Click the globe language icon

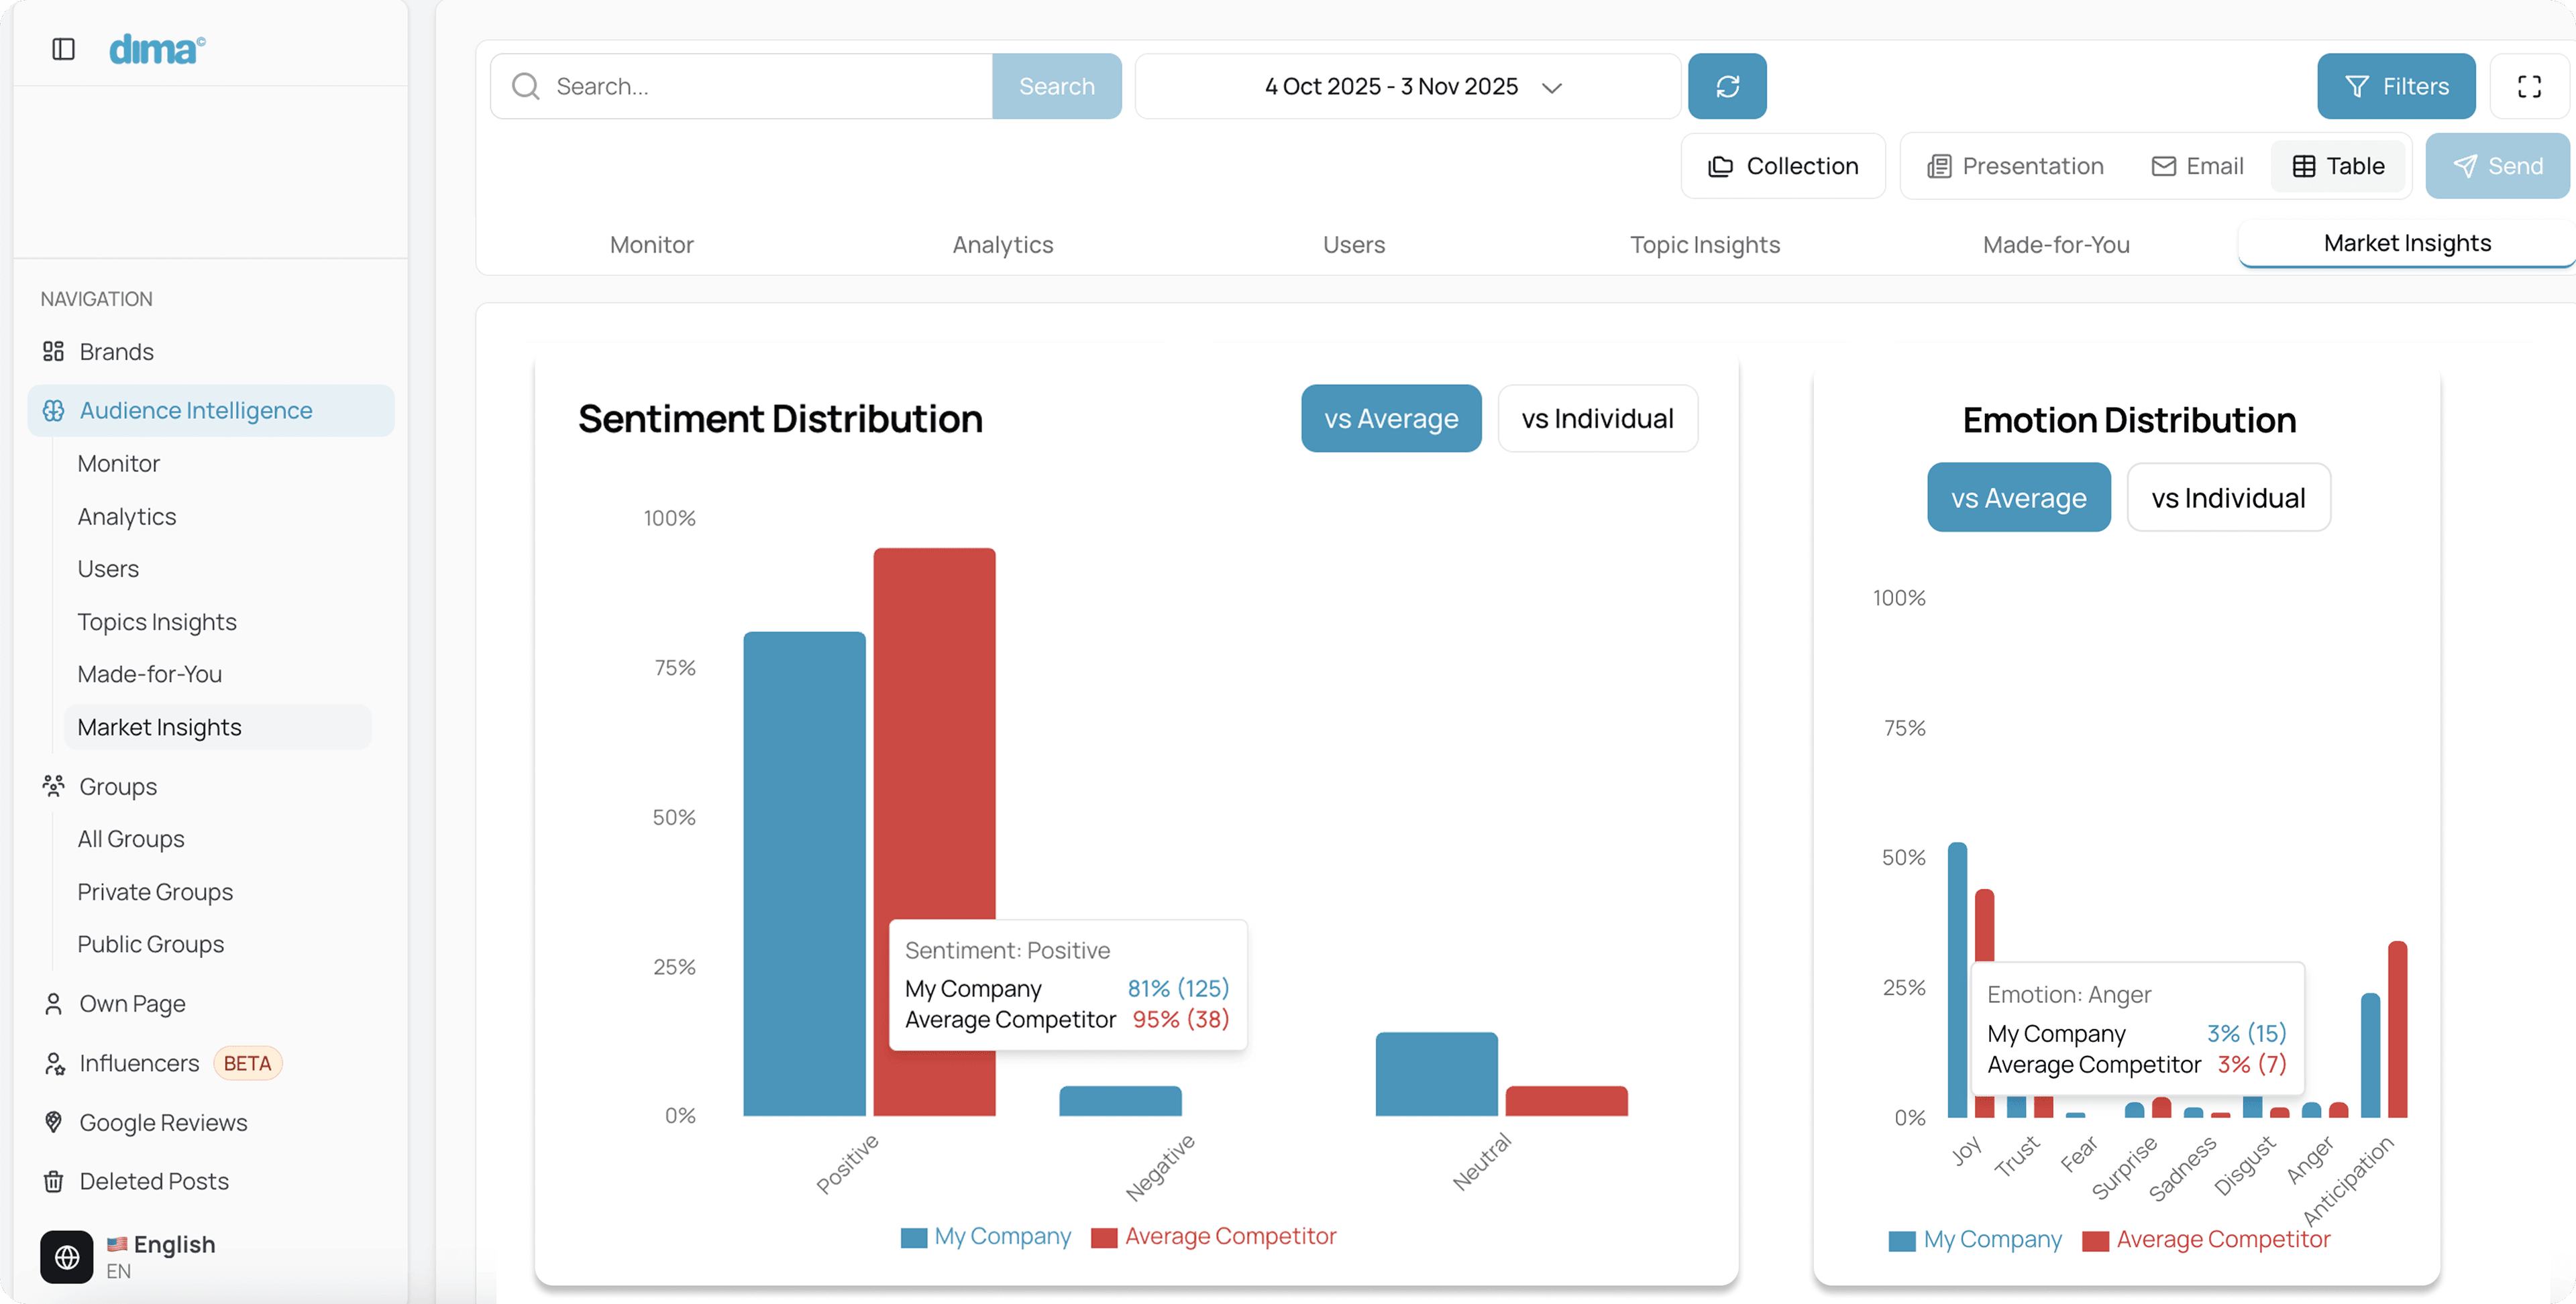point(67,1257)
